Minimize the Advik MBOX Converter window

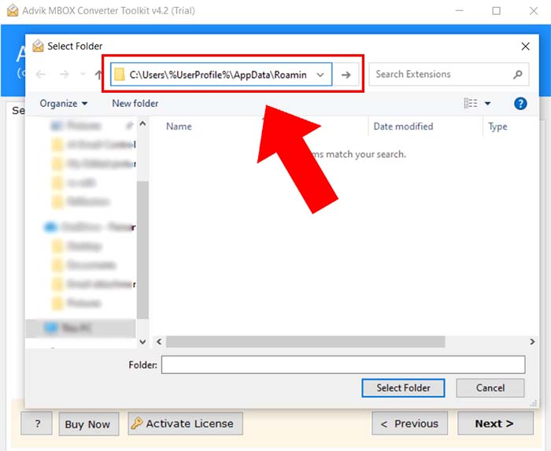click(459, 11)
